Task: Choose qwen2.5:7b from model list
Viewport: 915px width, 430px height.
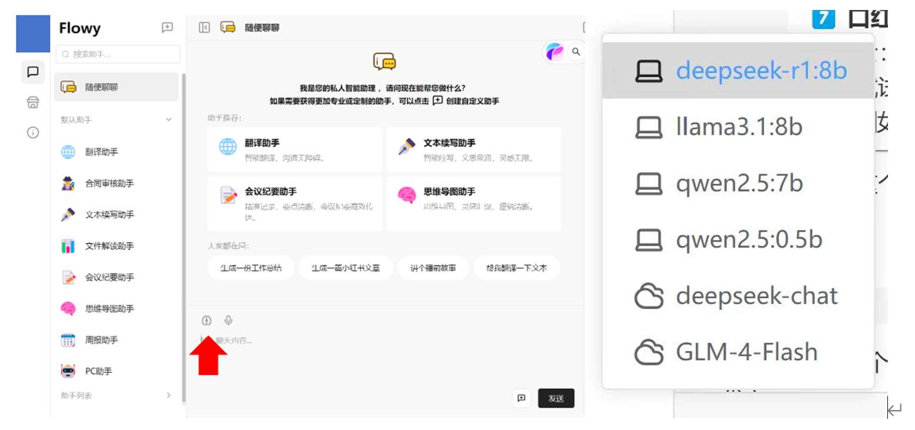Action: coord(738,184)
